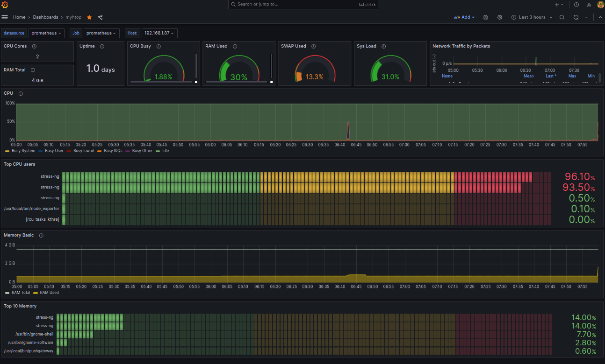Open dashboard settings gear
Image resolution: width=605 pixels, height=364 pixels.
500,17
